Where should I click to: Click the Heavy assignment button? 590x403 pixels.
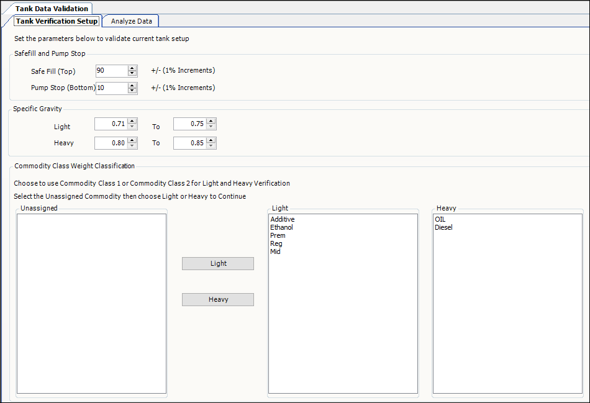(217, 299)
